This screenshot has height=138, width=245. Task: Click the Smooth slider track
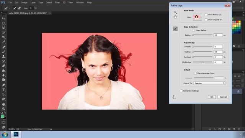[x=203, y=46]
